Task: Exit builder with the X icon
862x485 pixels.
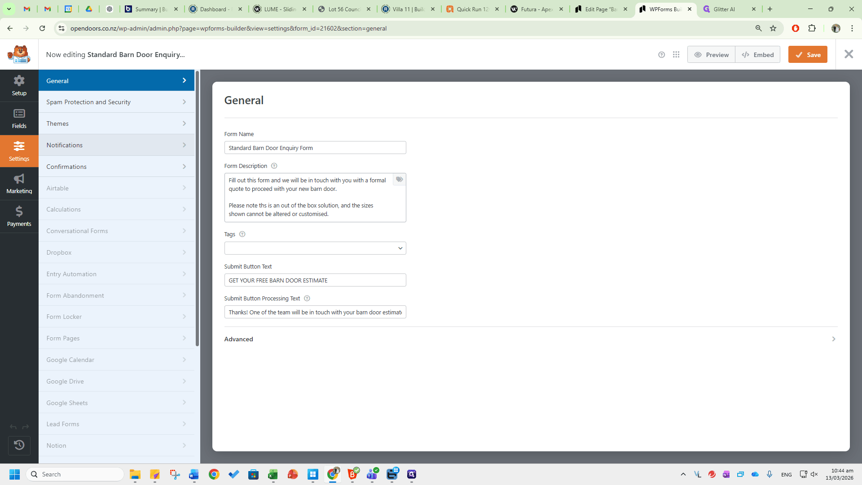Action: pos(849,54)
